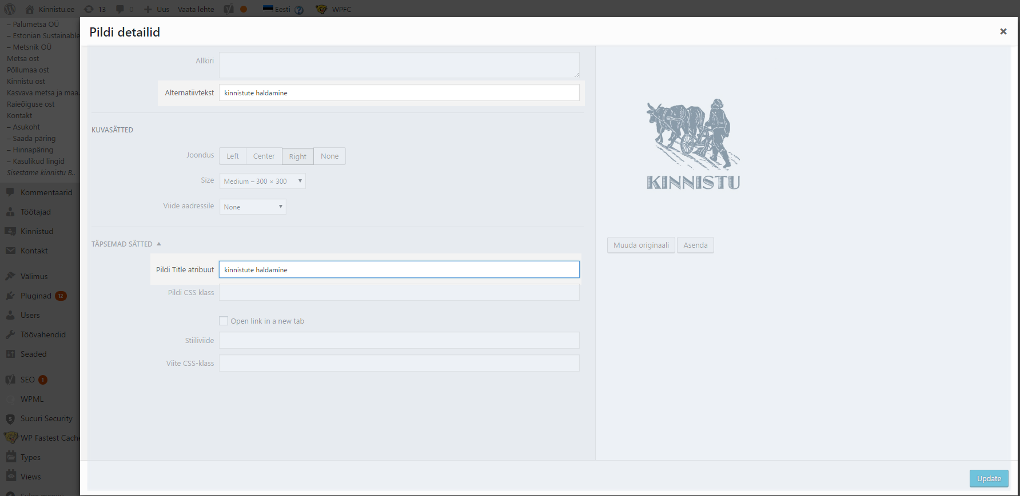Click the Viite CSS-klass input field

399,363
